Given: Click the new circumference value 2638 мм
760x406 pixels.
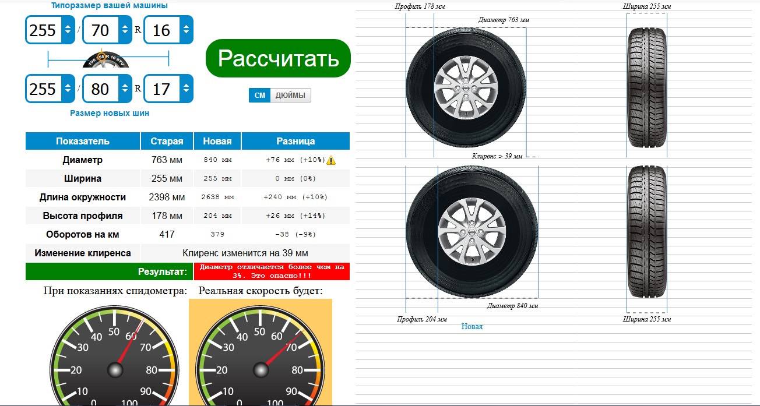Looking at the screenshot, I should point(217,197).
